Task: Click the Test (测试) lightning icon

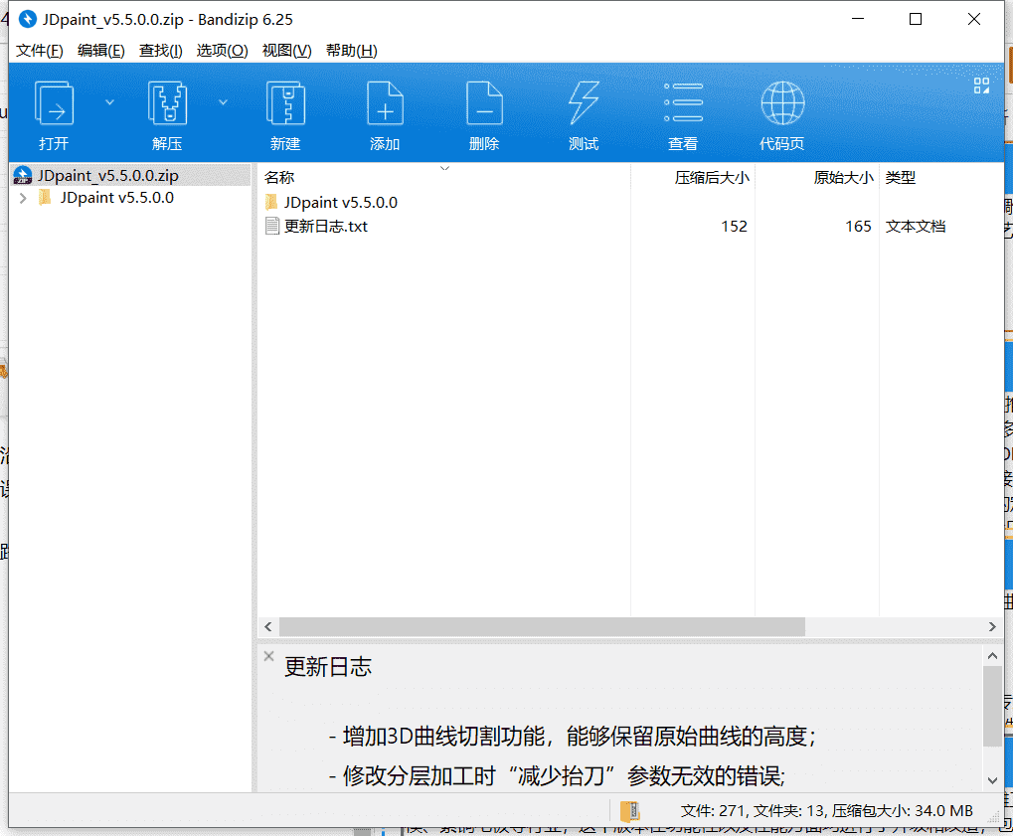Action: pos(584,102)
